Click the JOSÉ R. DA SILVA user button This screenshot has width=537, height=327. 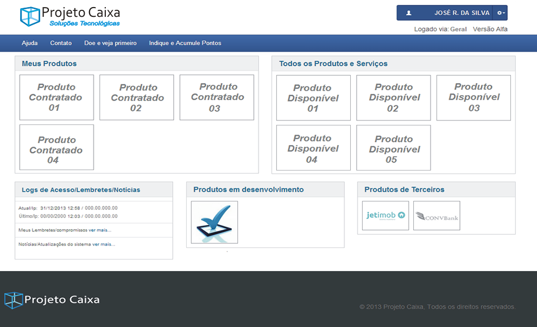pyautogui.click(x=445, y=13)
